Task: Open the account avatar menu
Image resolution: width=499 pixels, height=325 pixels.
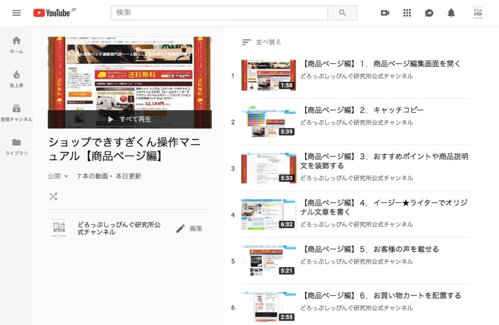Action: (x=478, y=13)
